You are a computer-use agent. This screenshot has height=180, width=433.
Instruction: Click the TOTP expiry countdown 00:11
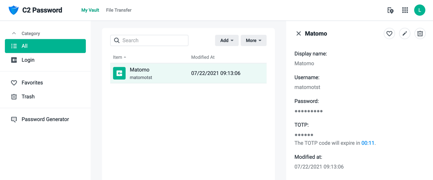[x=368, y=143]
